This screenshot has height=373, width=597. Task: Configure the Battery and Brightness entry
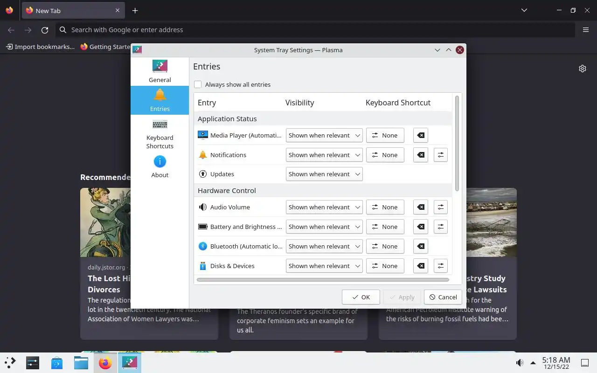click(x=441, y=227)
